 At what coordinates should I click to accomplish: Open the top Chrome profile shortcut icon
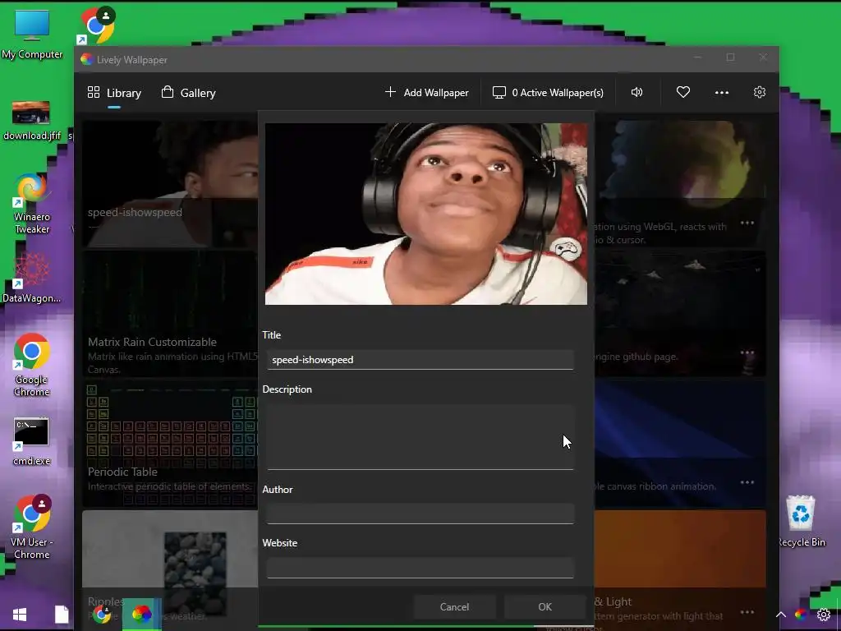click(97, 25)
